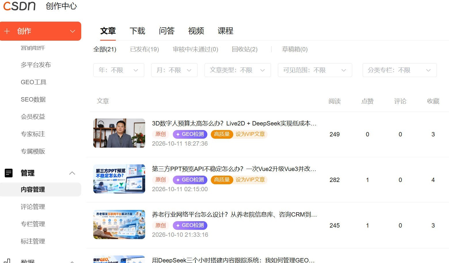Click the 高质量 tag on the Vue2升级Vue3 article

point(222,180)
